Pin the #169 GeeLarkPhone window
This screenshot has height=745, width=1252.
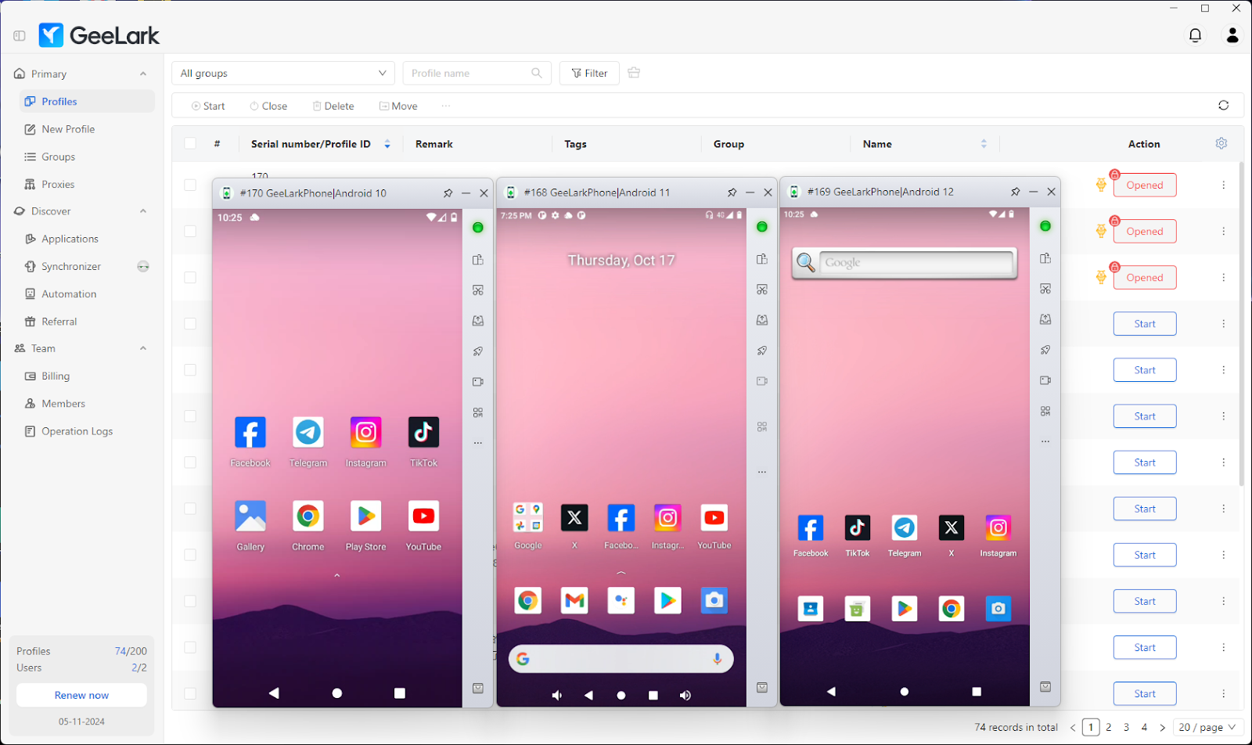click(1015, 192)
